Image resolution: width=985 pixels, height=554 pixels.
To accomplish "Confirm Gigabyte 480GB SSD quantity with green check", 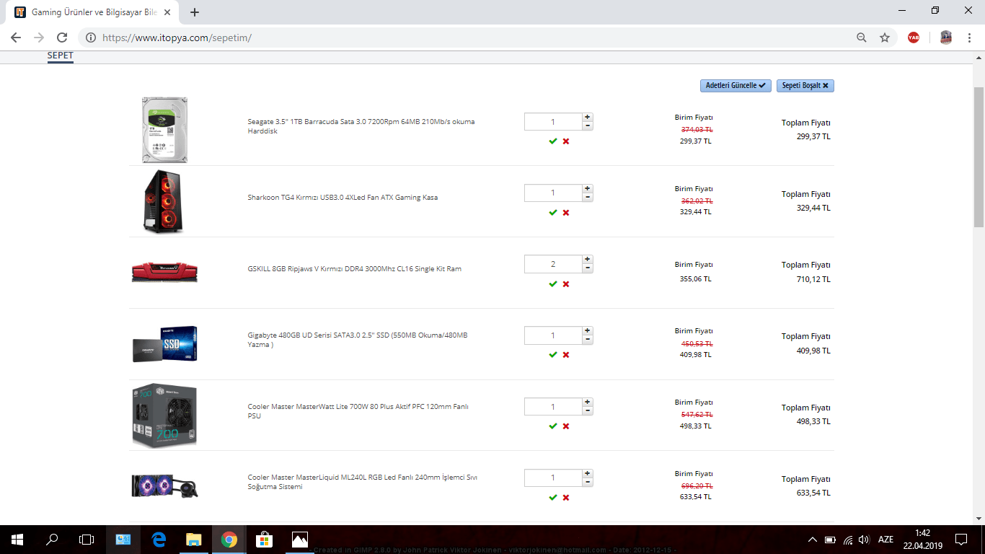I will 553,355.
